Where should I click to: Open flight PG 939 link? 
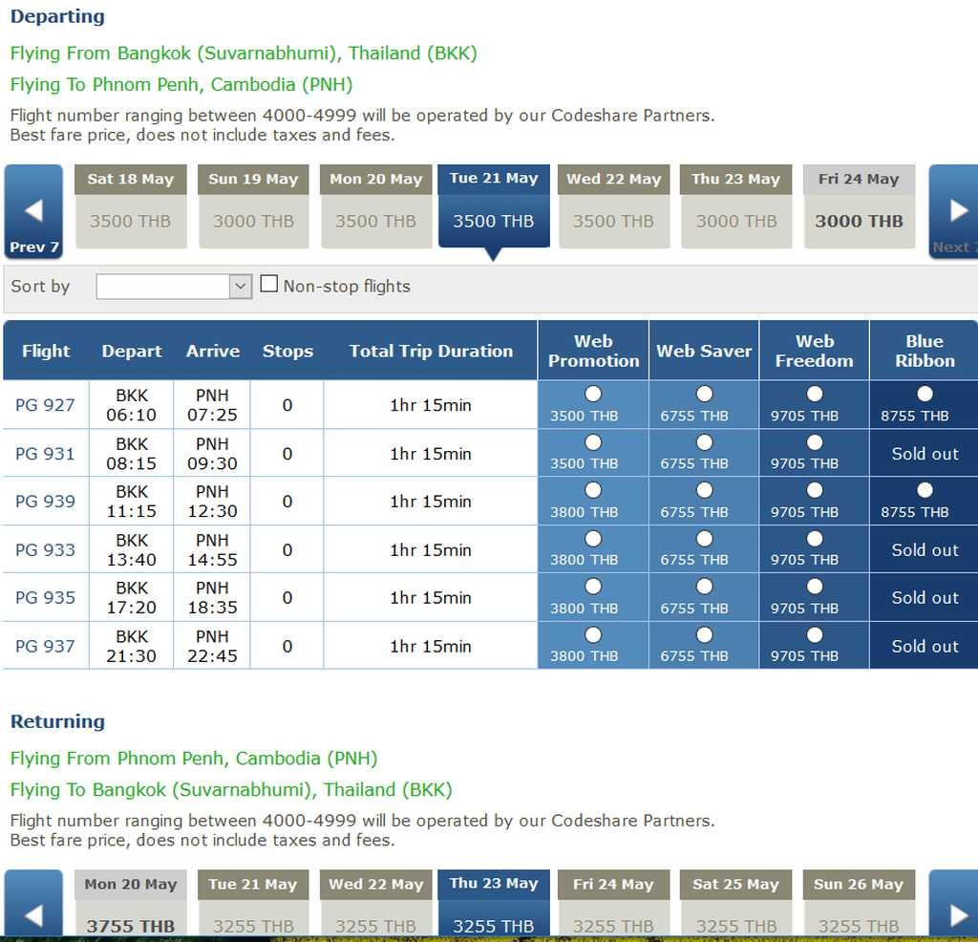coord(45,502)
